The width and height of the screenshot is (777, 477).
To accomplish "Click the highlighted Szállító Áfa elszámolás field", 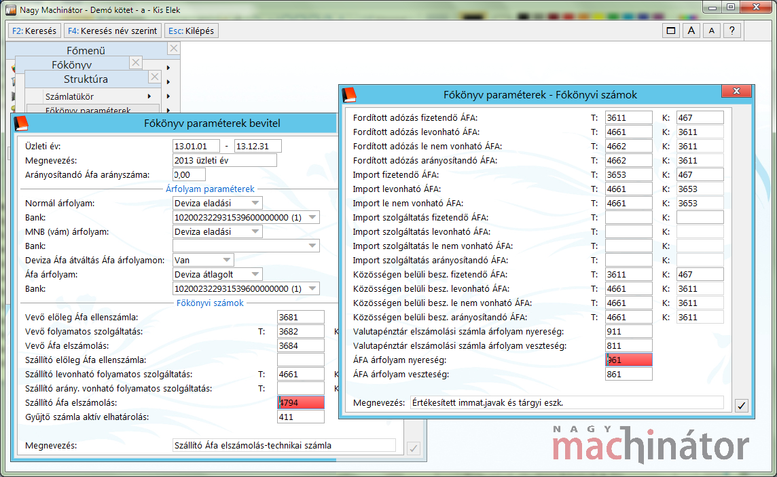I will (x=301, y=403).
